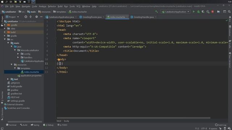The image size is (232, 130).
Task: Open the profiler run icon
Action: click(208, 12)
